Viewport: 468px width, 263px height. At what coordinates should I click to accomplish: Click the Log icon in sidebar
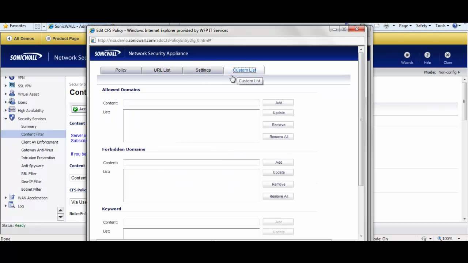(12, 206)
